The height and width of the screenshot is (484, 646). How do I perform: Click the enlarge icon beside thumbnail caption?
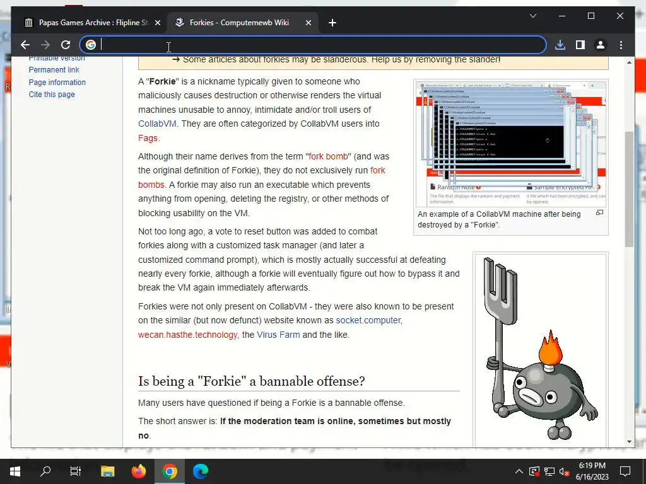coord(599,213)
